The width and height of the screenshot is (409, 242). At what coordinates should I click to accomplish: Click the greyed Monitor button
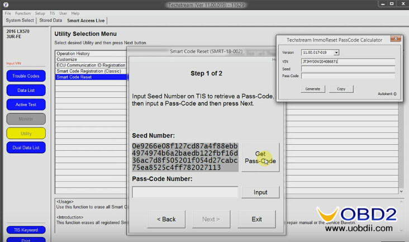coord(26,119)
